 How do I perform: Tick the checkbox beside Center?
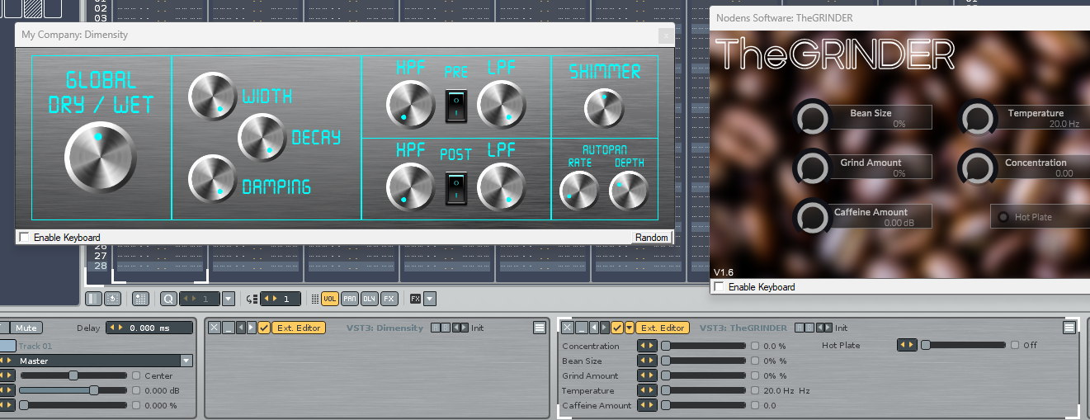(x=136, y=375)
